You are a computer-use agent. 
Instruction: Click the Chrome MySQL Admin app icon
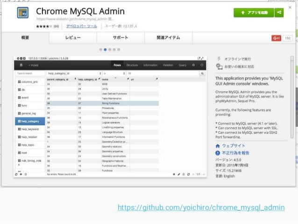[x=22, y=13]
